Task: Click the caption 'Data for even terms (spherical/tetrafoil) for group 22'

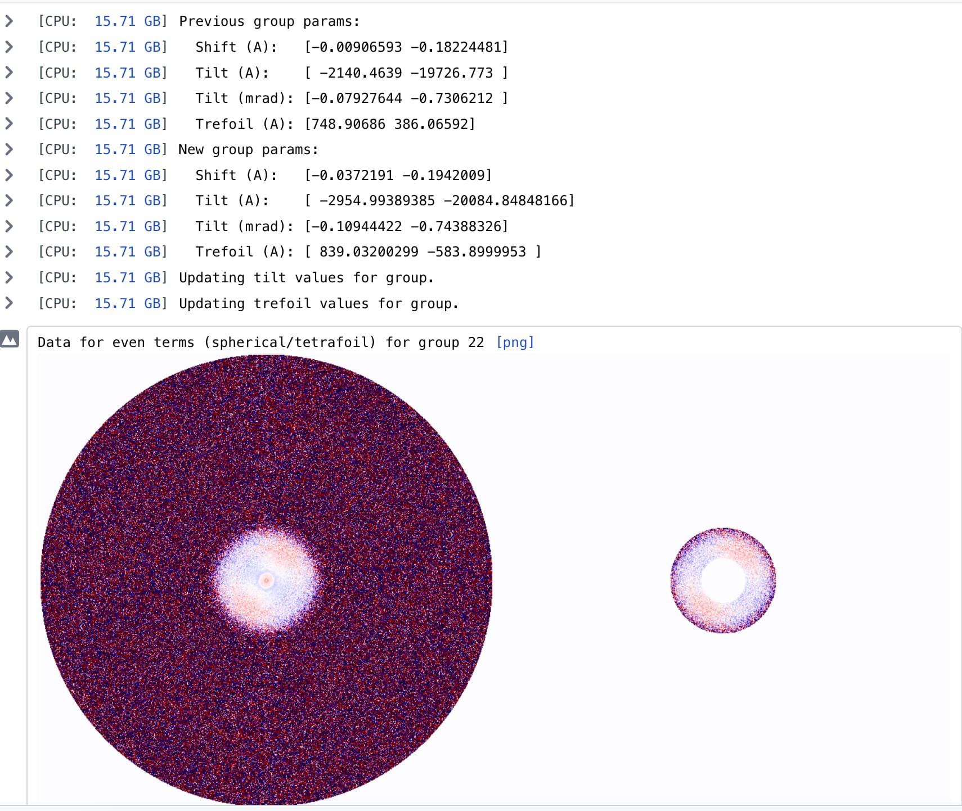Action: click(261, 342)
